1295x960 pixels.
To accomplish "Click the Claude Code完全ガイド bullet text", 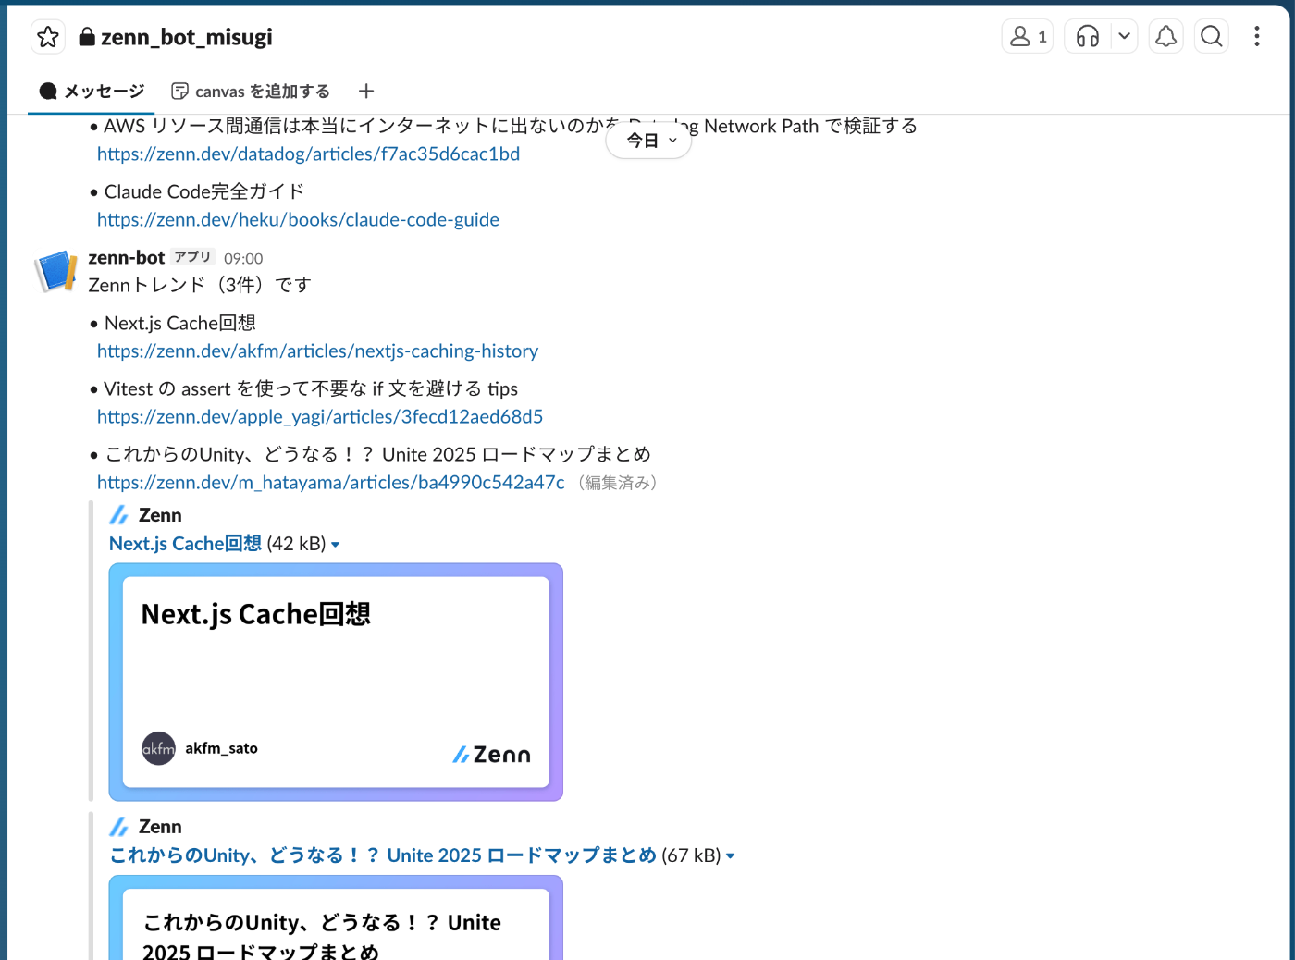I will (x=203, y=191).
